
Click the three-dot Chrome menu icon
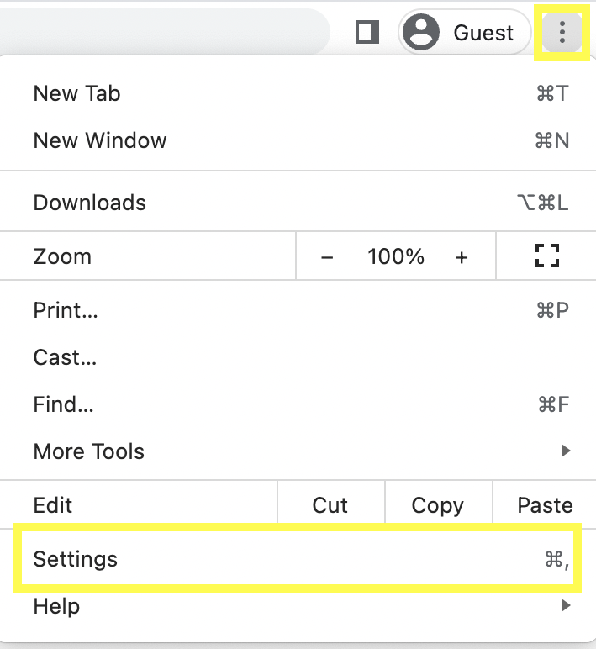pyautogui.click(x=562, y=32)
